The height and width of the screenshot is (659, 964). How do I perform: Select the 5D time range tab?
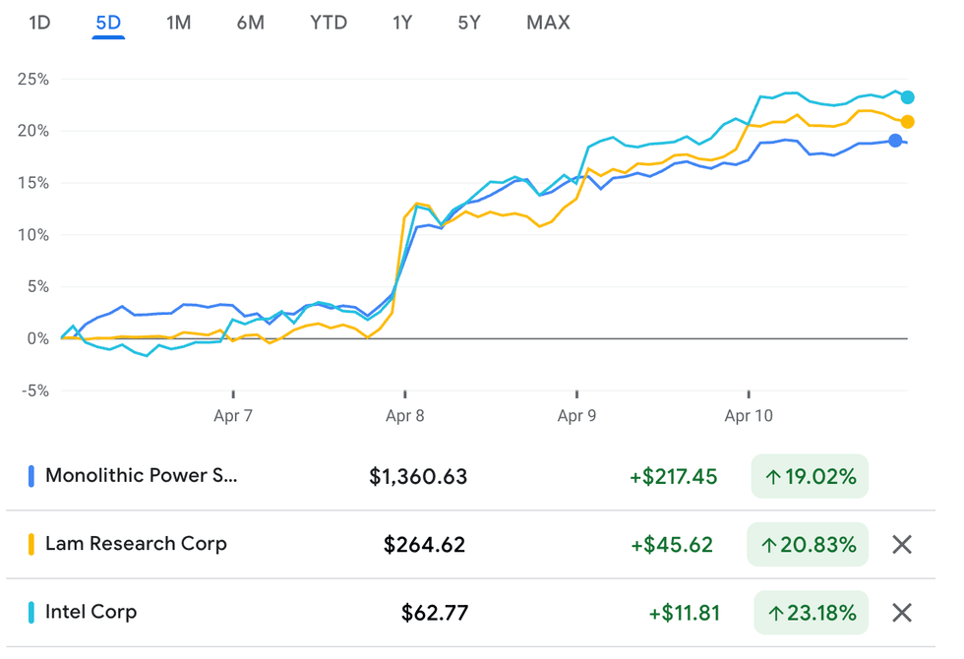coord(108,22)
